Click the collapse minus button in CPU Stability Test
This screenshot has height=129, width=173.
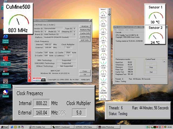coord(164,62)
